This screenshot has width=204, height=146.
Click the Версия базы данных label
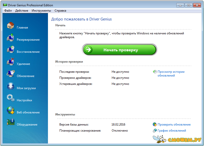point(74,125)
